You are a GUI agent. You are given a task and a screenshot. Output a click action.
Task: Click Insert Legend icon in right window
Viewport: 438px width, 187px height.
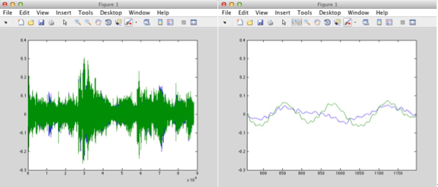tap(389, 23)
